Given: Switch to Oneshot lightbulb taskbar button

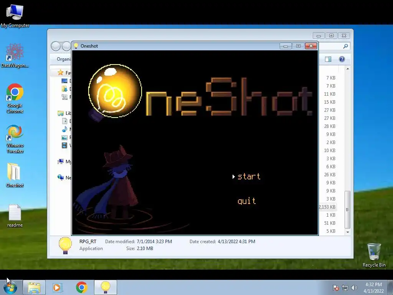Looking at the screenshot, I should (106, 287).
